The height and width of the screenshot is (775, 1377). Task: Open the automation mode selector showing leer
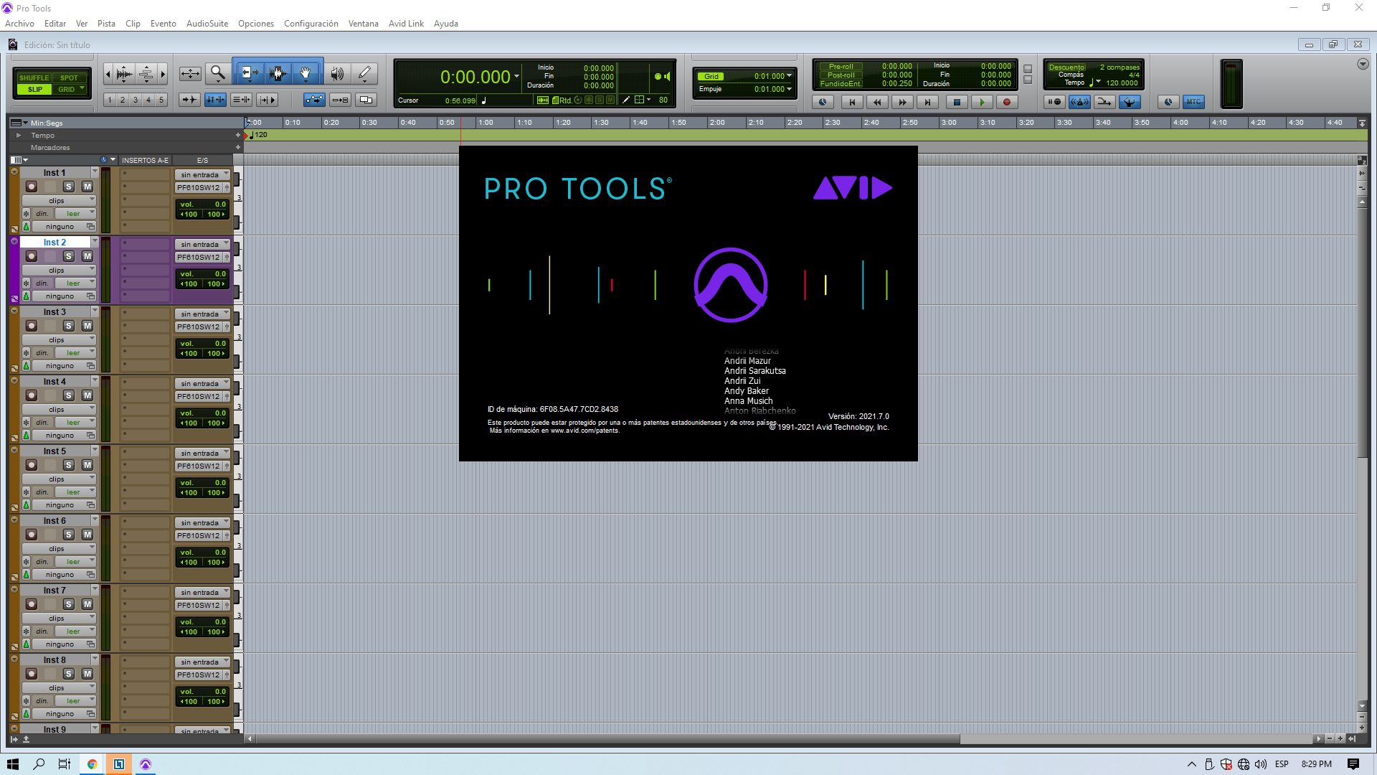point(74,213)
